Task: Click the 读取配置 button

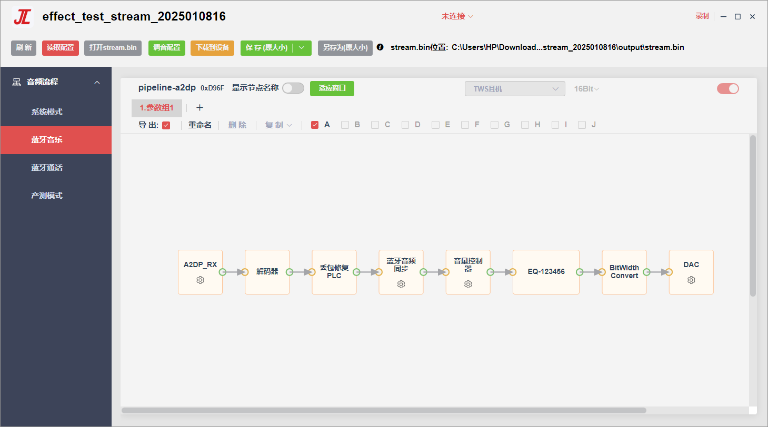Action: (x=61, y=48)
